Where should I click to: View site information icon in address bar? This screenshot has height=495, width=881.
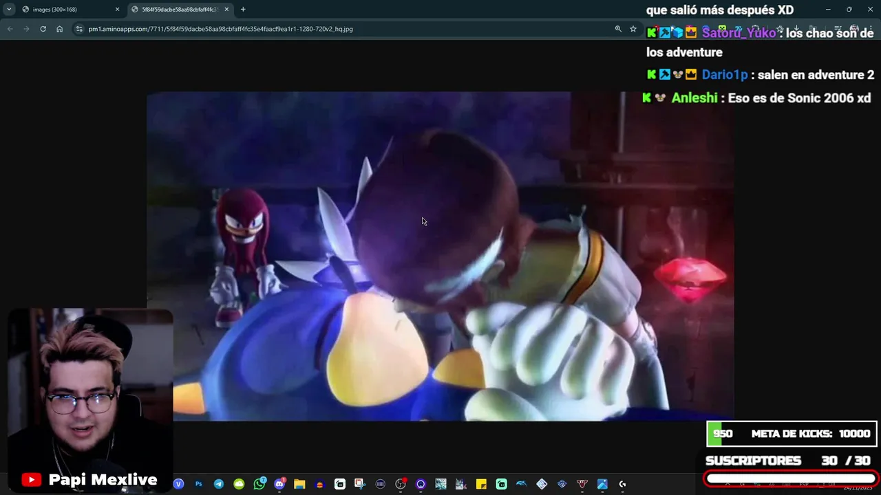[x=79, y=29]
